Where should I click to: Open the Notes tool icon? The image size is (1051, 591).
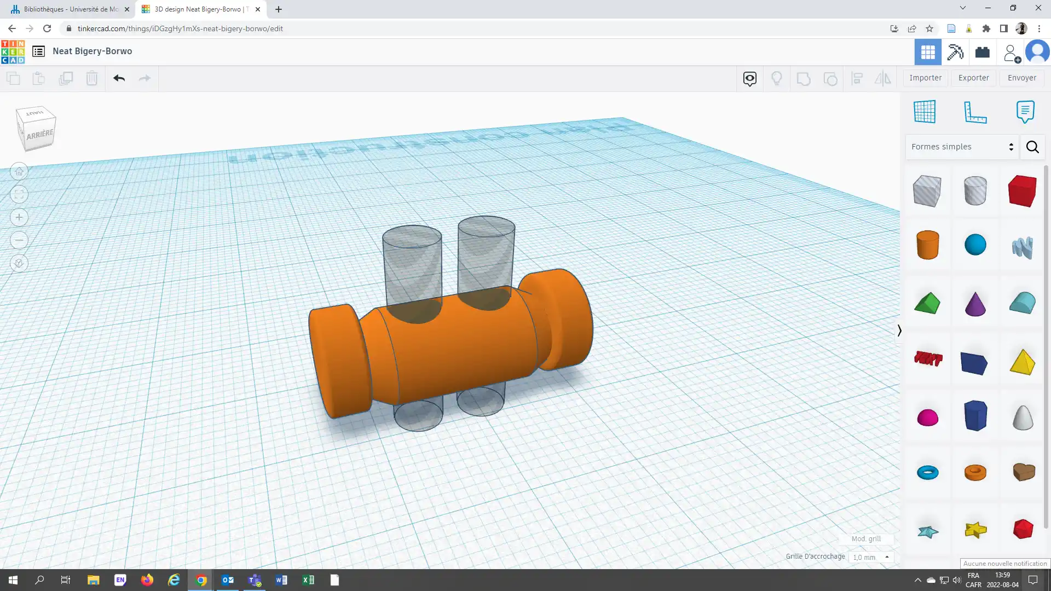1025,112
